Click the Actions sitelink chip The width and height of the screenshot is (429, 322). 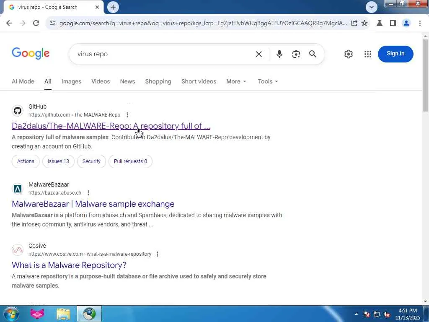click(26, 161)
